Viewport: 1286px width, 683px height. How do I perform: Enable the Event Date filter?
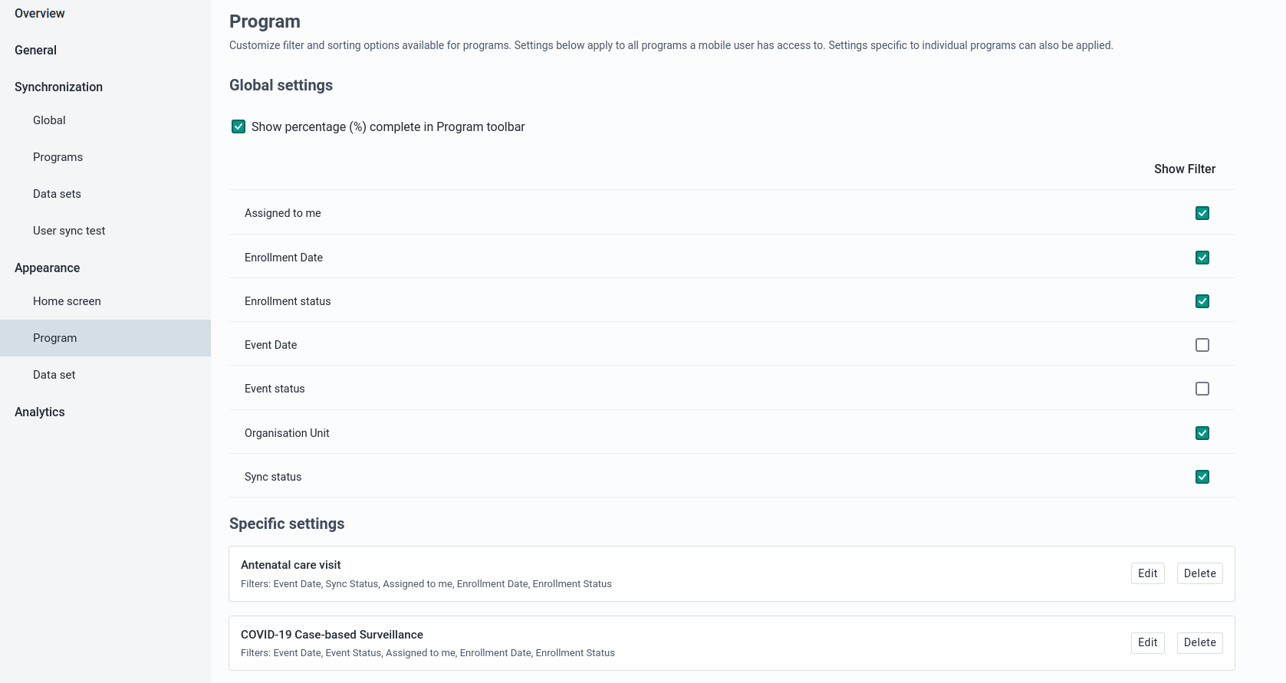coord(1202,345)
